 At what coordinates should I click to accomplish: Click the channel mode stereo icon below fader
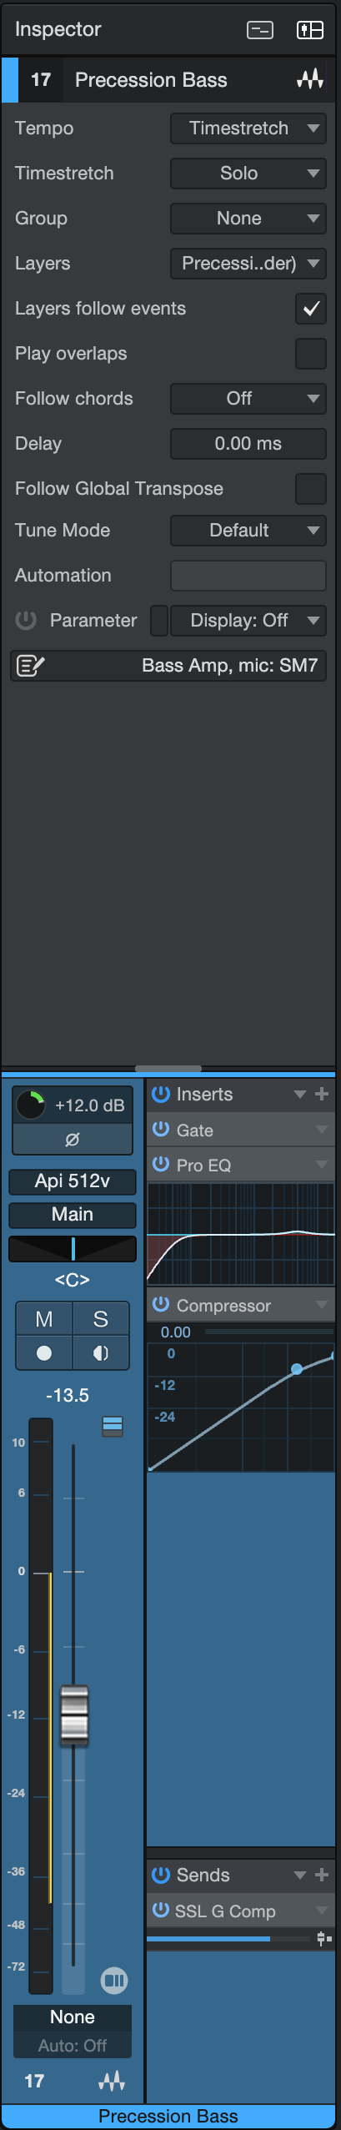114,1979
